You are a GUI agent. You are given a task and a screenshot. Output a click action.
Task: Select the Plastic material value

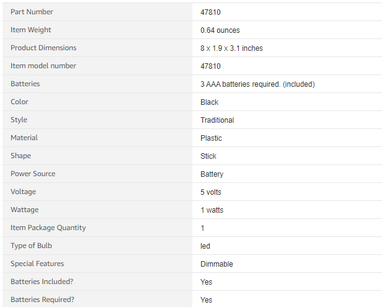coord(211,138)
